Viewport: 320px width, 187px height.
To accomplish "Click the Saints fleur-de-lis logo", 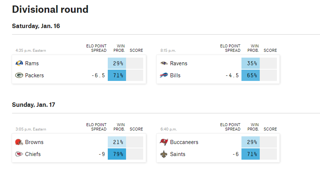I will click(164, 154).
